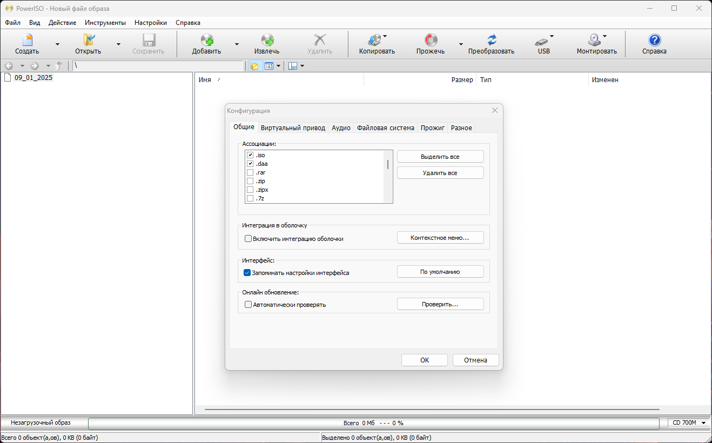
Task: Click the Удалить все button
Action: click(440, 173)
